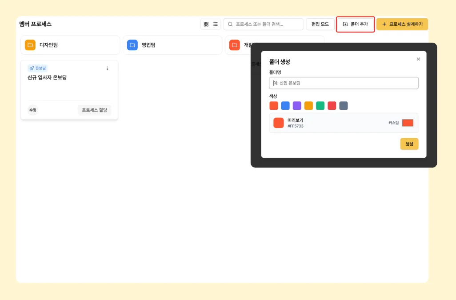Viewport: 456px width, 300px height.
Task: Click 프로세스 할당 on onboarding card
Action: (x=94, y=110)
